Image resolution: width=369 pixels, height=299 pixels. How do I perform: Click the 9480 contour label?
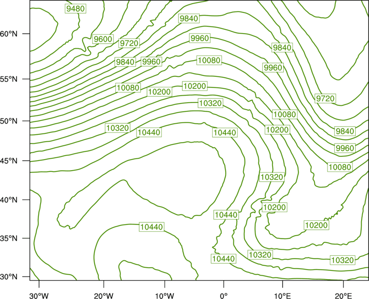tap(75, 9)
